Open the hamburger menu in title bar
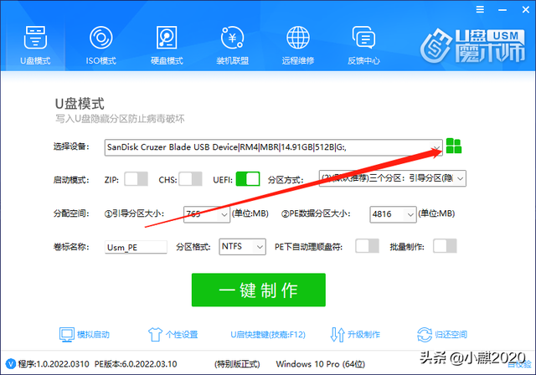The width and height of the screenshot is (536, 375). [480, 9]
